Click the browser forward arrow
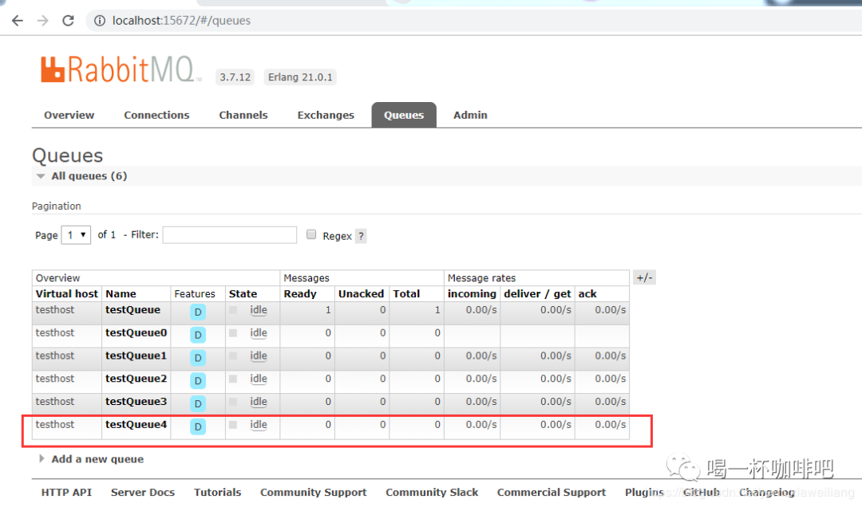 tap(42, 21)
